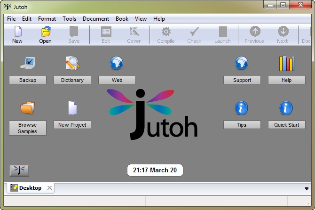Click the Tips button

click(242, 125)
